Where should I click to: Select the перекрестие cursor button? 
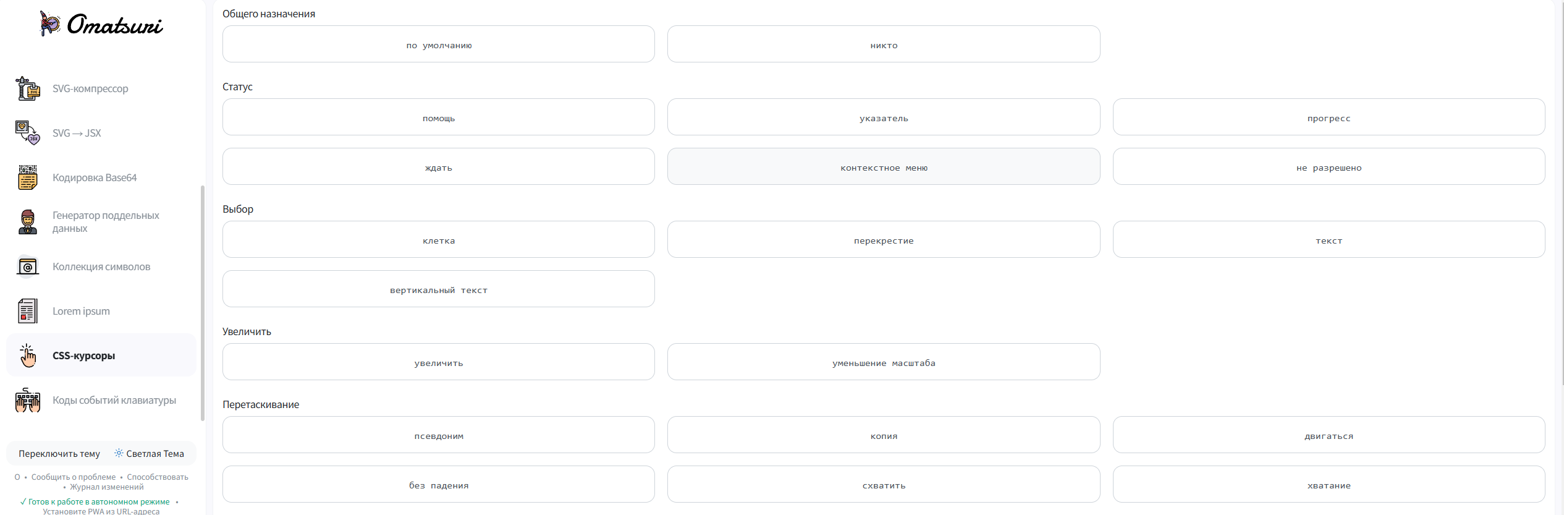(884, 239)
